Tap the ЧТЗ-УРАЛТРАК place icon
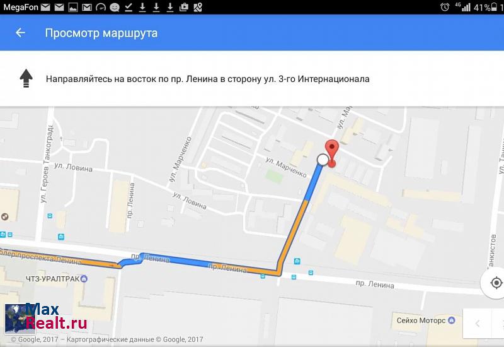The width and height of the screenshot is (504, 347). pyautogui.click(x=84, y=278)
